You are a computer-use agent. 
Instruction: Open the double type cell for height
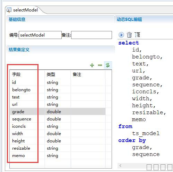pyautogui.click(x=58, y=141)
